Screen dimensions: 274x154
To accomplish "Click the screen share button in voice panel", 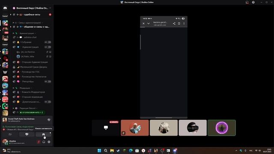I will pos(27,134).
